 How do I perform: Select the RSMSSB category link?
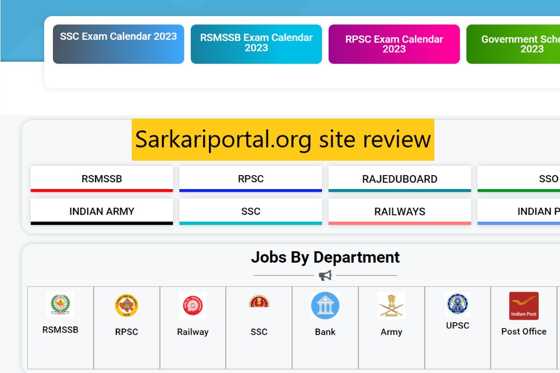click(102, 178)
